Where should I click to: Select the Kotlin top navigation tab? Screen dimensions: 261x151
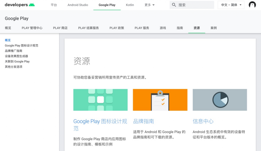pyautogui.click(x=130, y=5)
